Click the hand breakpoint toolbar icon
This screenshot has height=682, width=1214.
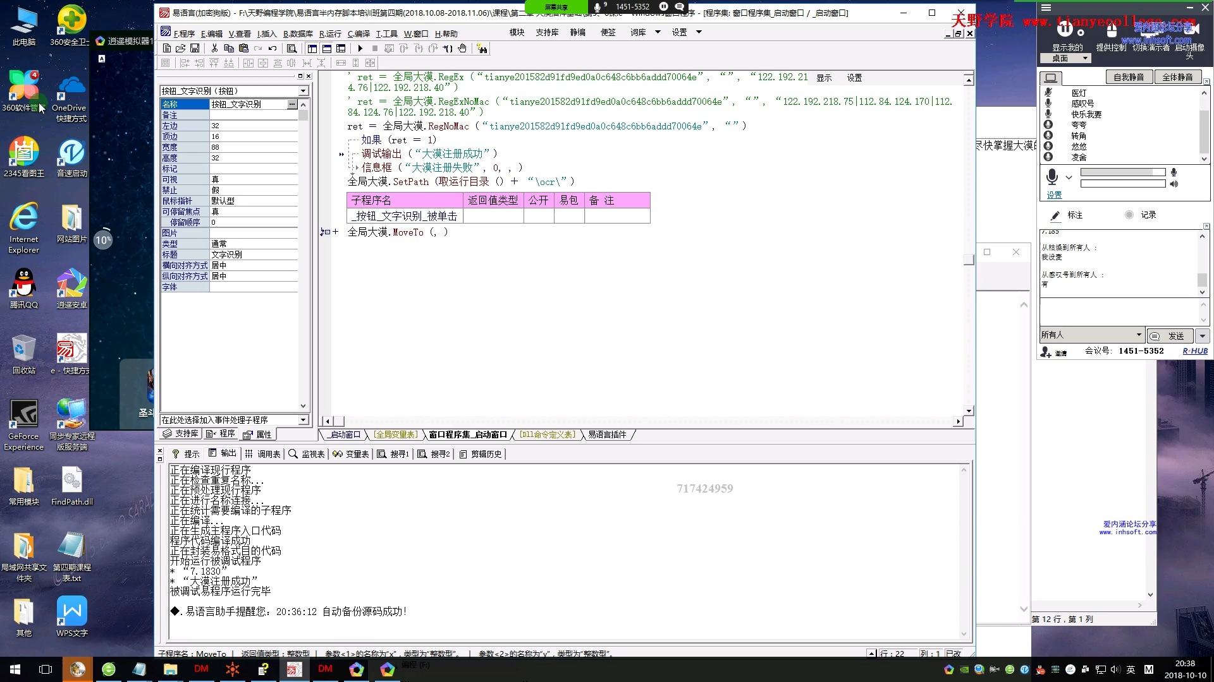pyautogui.click(x=462, y=49)
